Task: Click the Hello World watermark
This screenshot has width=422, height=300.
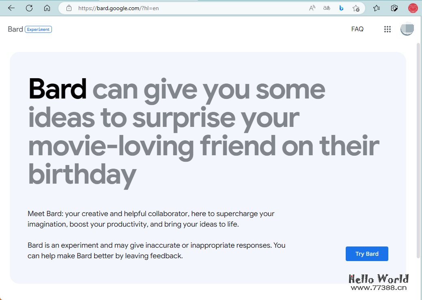Action: tap(379, 279)
